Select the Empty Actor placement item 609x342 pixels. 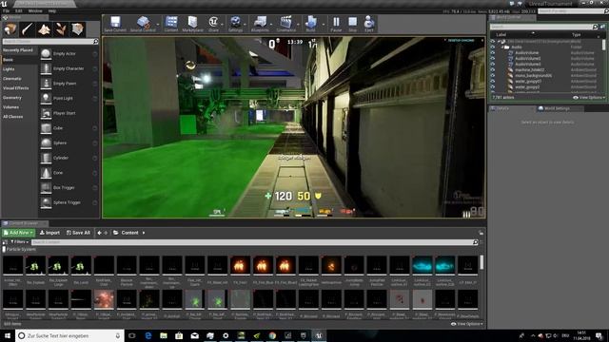point(69,54)
